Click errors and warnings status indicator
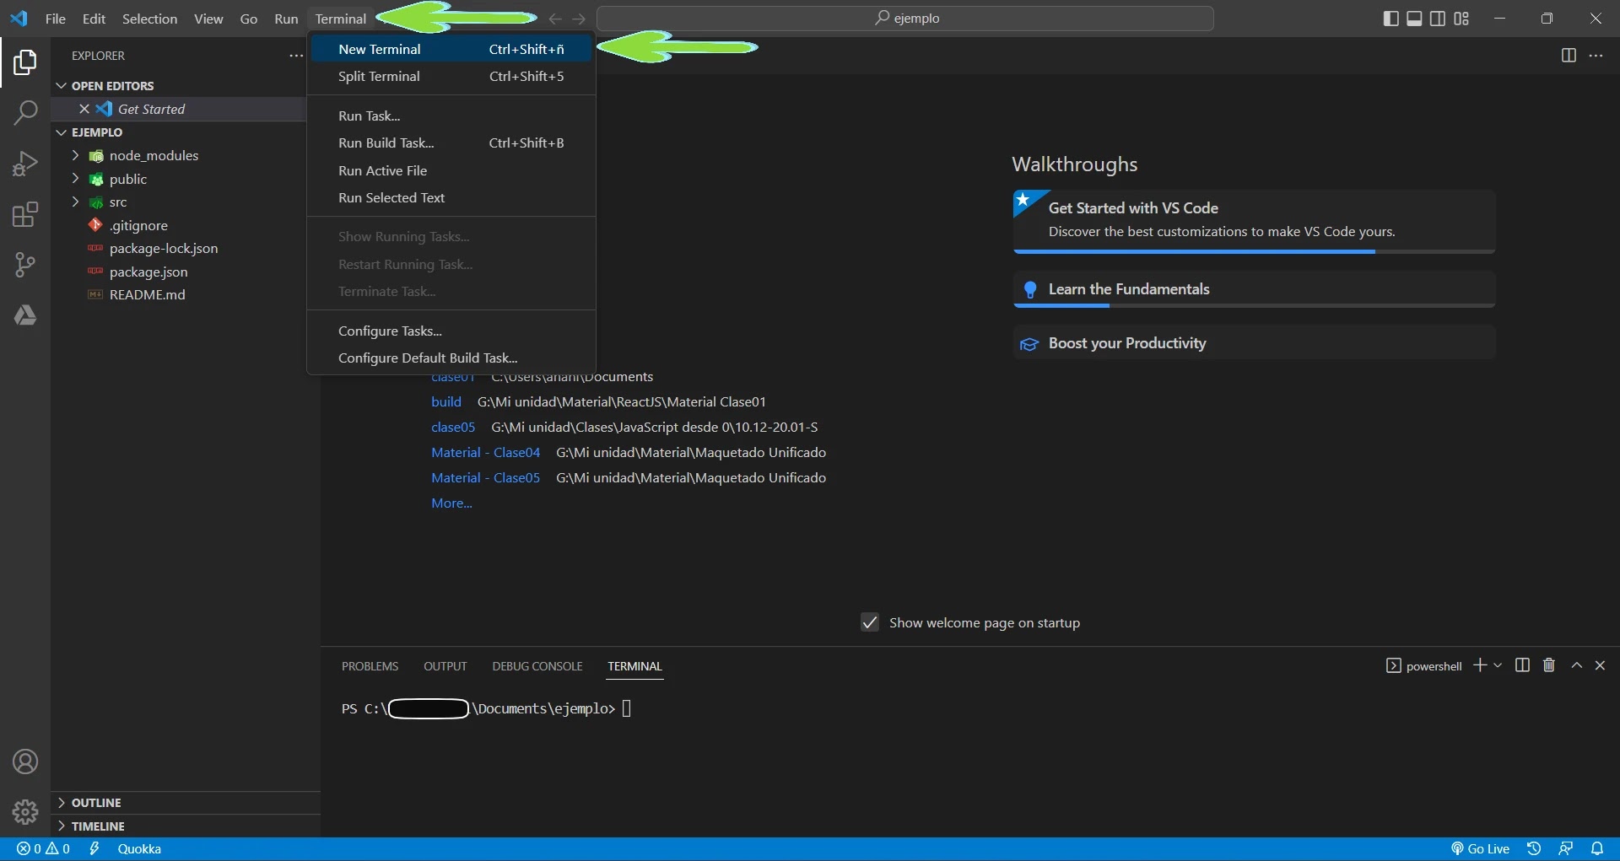Viewport: 1620px width, 861px height. point(44,849)
